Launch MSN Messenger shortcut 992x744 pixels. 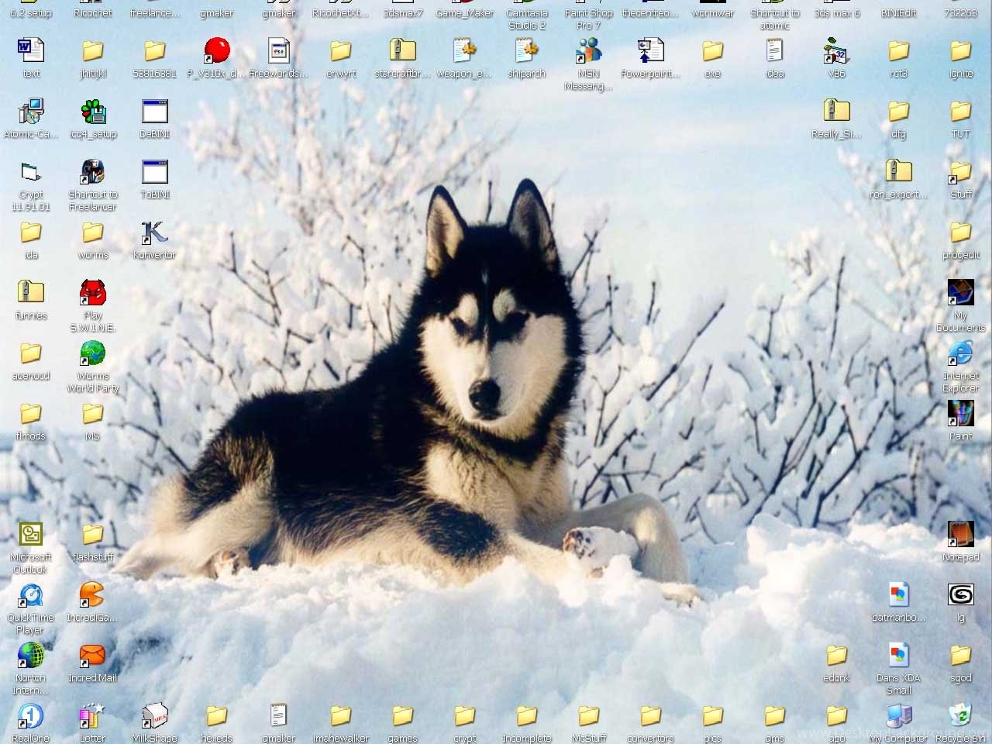(589, 51)
